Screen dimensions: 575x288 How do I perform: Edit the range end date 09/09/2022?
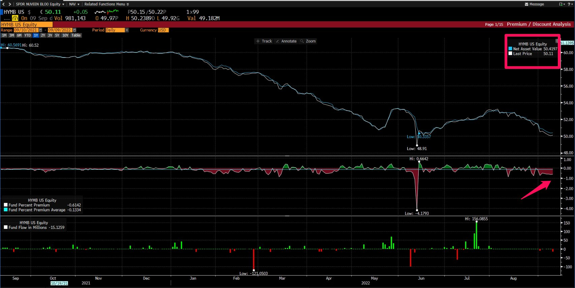pyautogui.click(x=60, y=30)
